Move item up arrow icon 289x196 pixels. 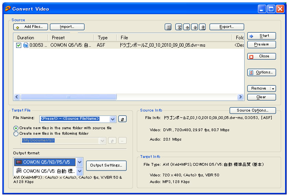pyautogui.click(x=187, y=27)
